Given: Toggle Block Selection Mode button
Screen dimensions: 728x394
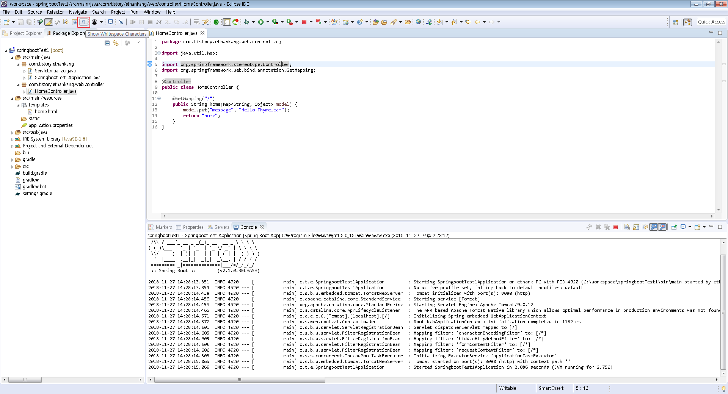Looking at the screenshot, I should tap(74, 22).
